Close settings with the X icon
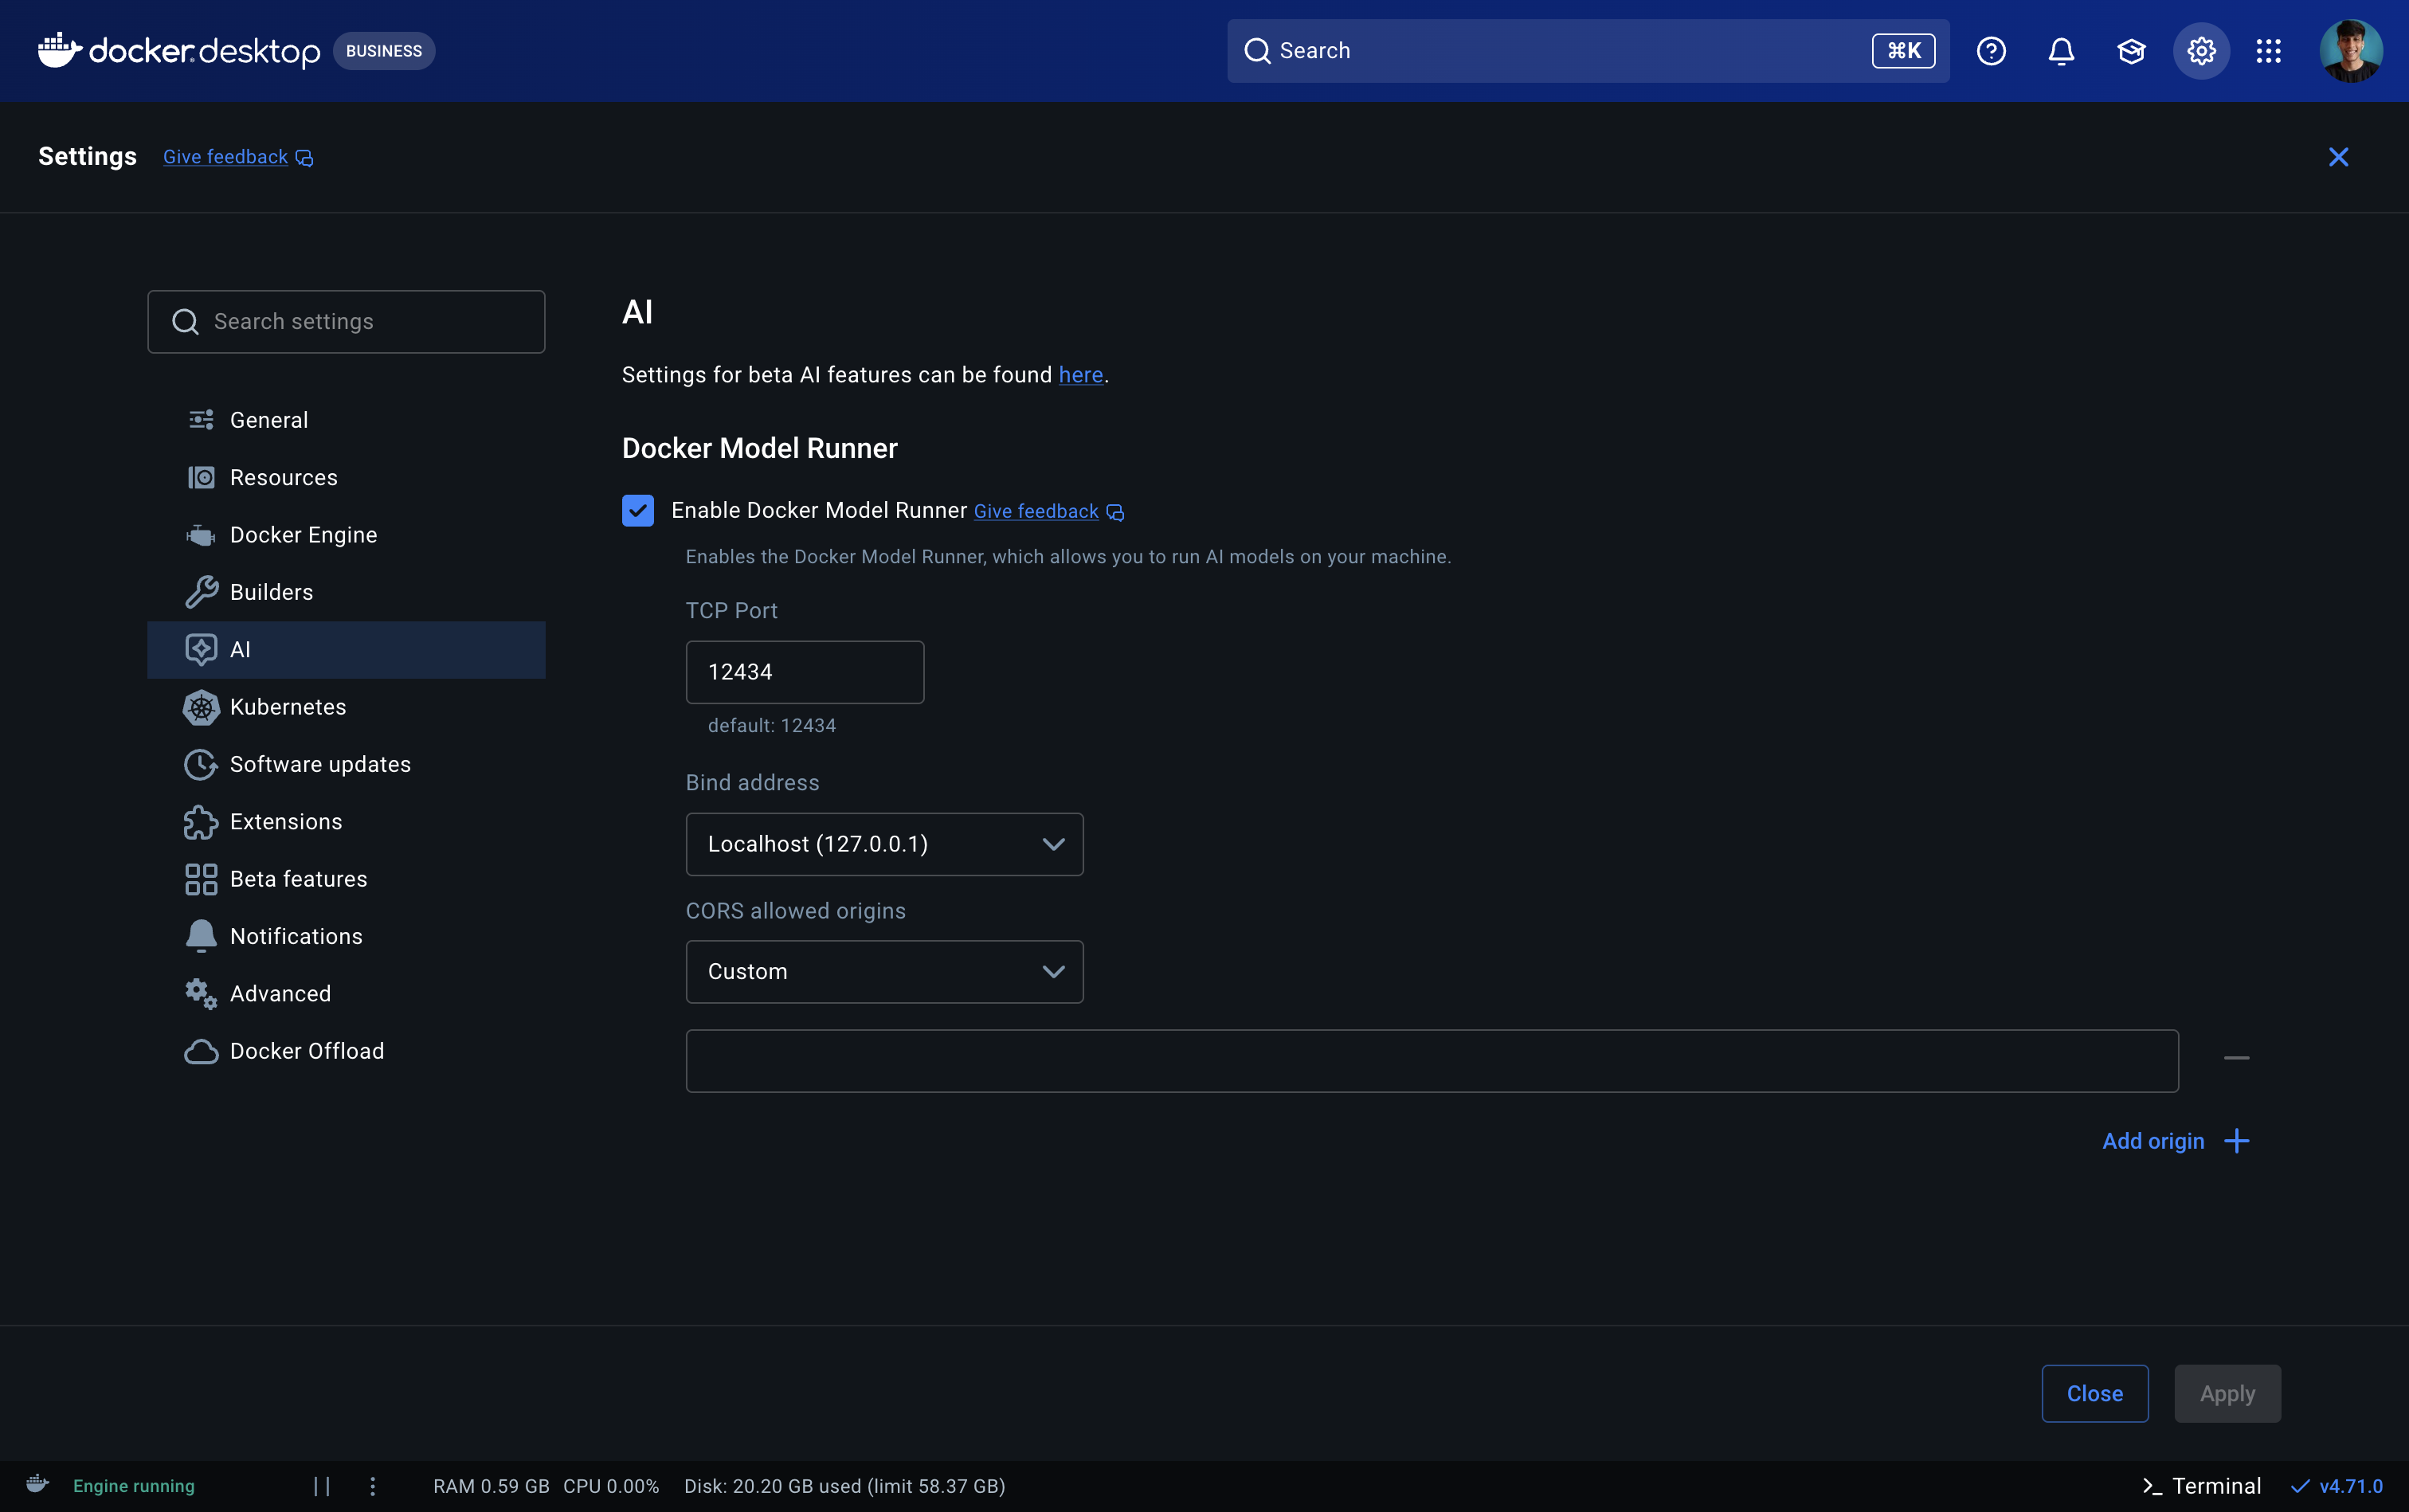The width and height of the screenshot is (2409, 1512). click(x=2338, y=157)
